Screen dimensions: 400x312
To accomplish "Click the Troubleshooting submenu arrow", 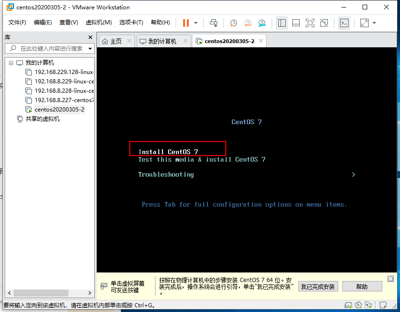I will (353, 174).
